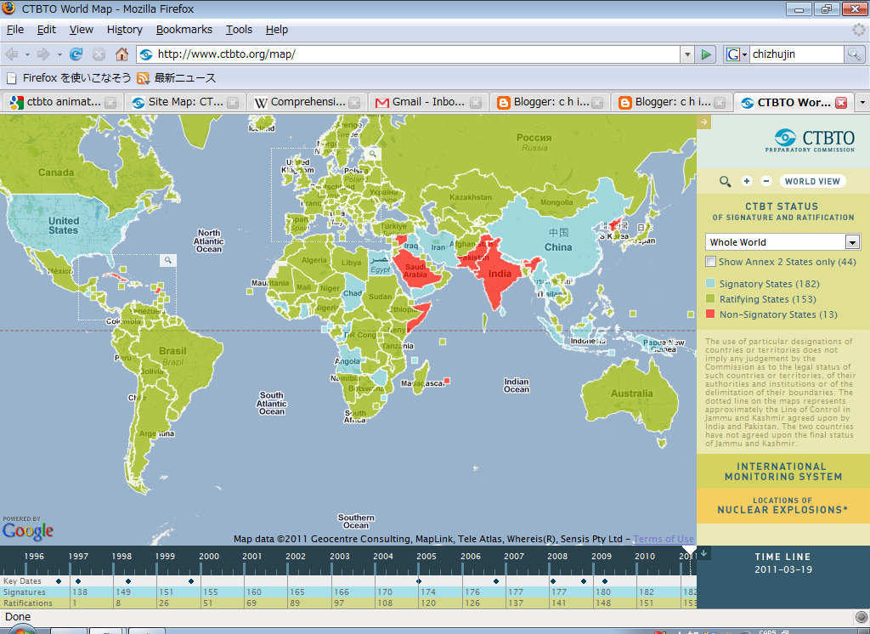Click the 1996 key date diamond marker
The image size is (870, 634).
pyautogui.click(x=59, y=581)
